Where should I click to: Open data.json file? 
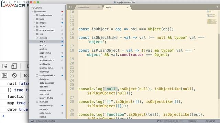coord(44,79)
